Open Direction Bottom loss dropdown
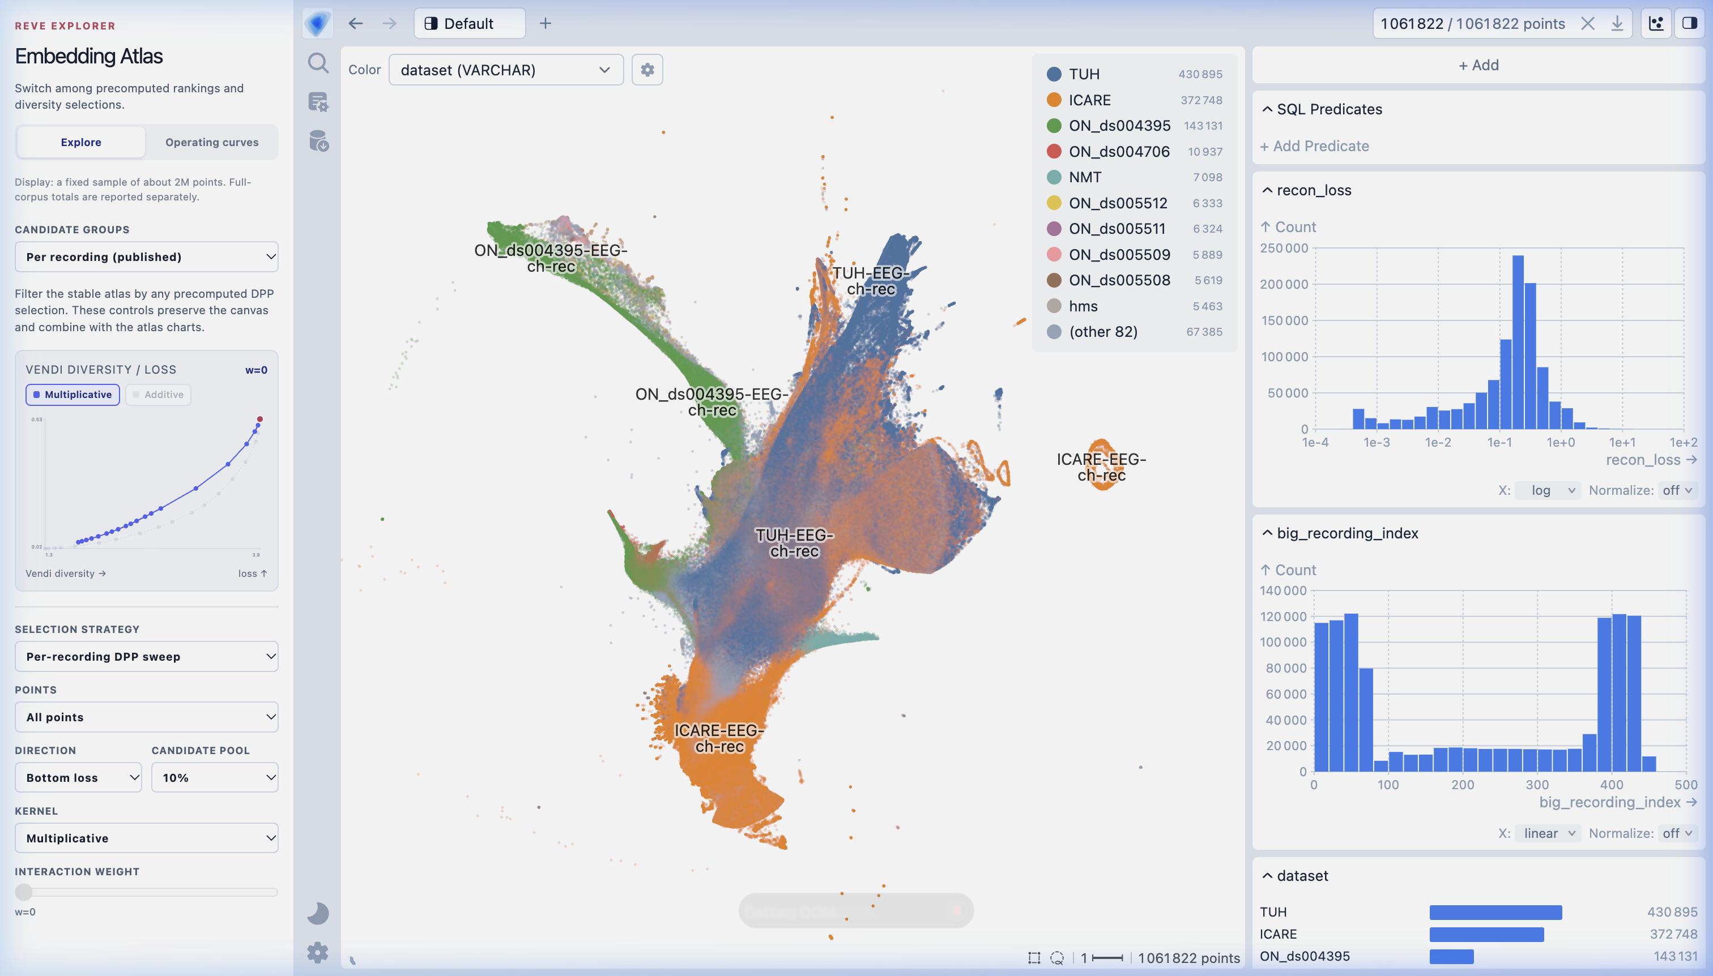This screenshot has height=976, width=1713. pos(78,778)
